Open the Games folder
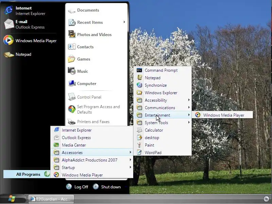The width and height of the screenshot is (272, 204). (79, 59)
